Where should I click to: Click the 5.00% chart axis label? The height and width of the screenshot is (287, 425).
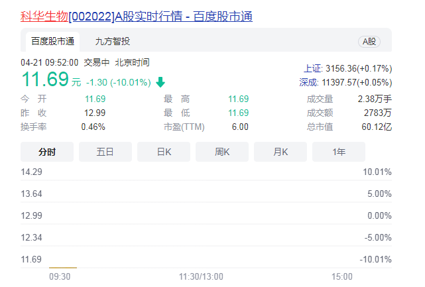click(379, 194)
